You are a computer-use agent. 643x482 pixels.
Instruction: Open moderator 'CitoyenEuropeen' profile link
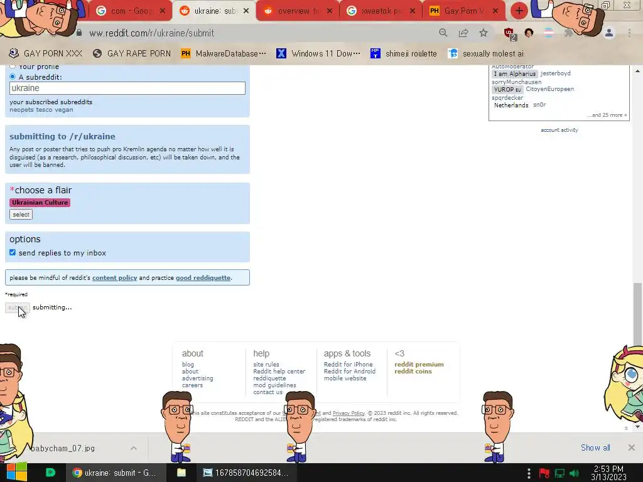point(549,89)
